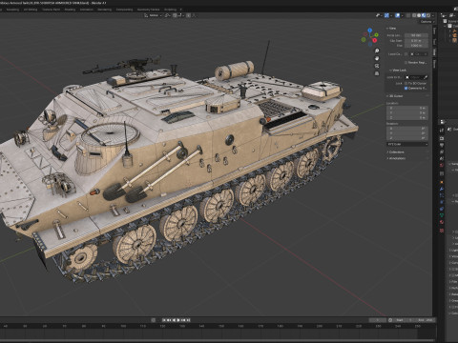Screen dimensions: 458x343
Task: Toggle auto keying in timeline
Action: (x=153, y=320)
